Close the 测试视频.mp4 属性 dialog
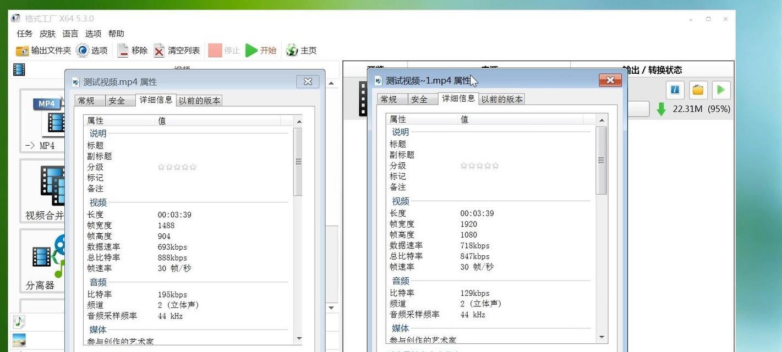Screen dimensions: 782x352 (308, 81)
